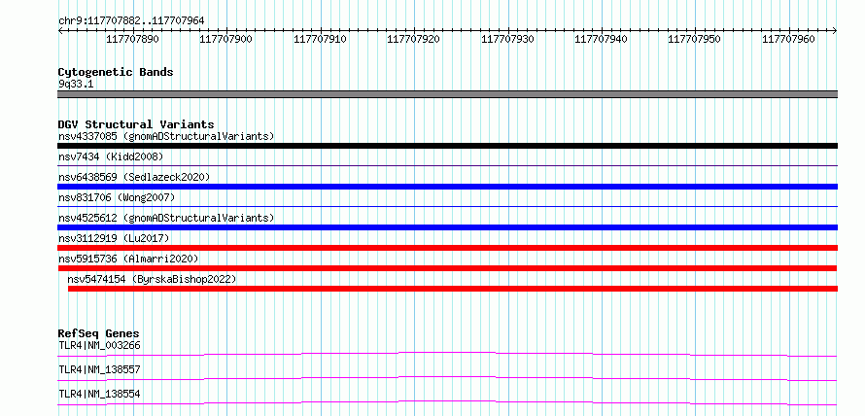Open variant nsv4525612 (gnomADStructuralVariants) label
865x416 pixels.
(x=166, y=218)
